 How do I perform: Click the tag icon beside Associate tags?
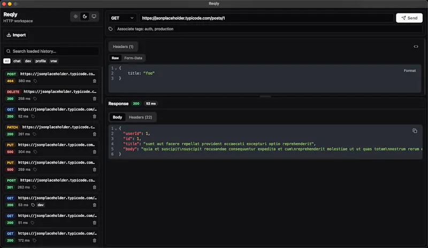[111, 29]
